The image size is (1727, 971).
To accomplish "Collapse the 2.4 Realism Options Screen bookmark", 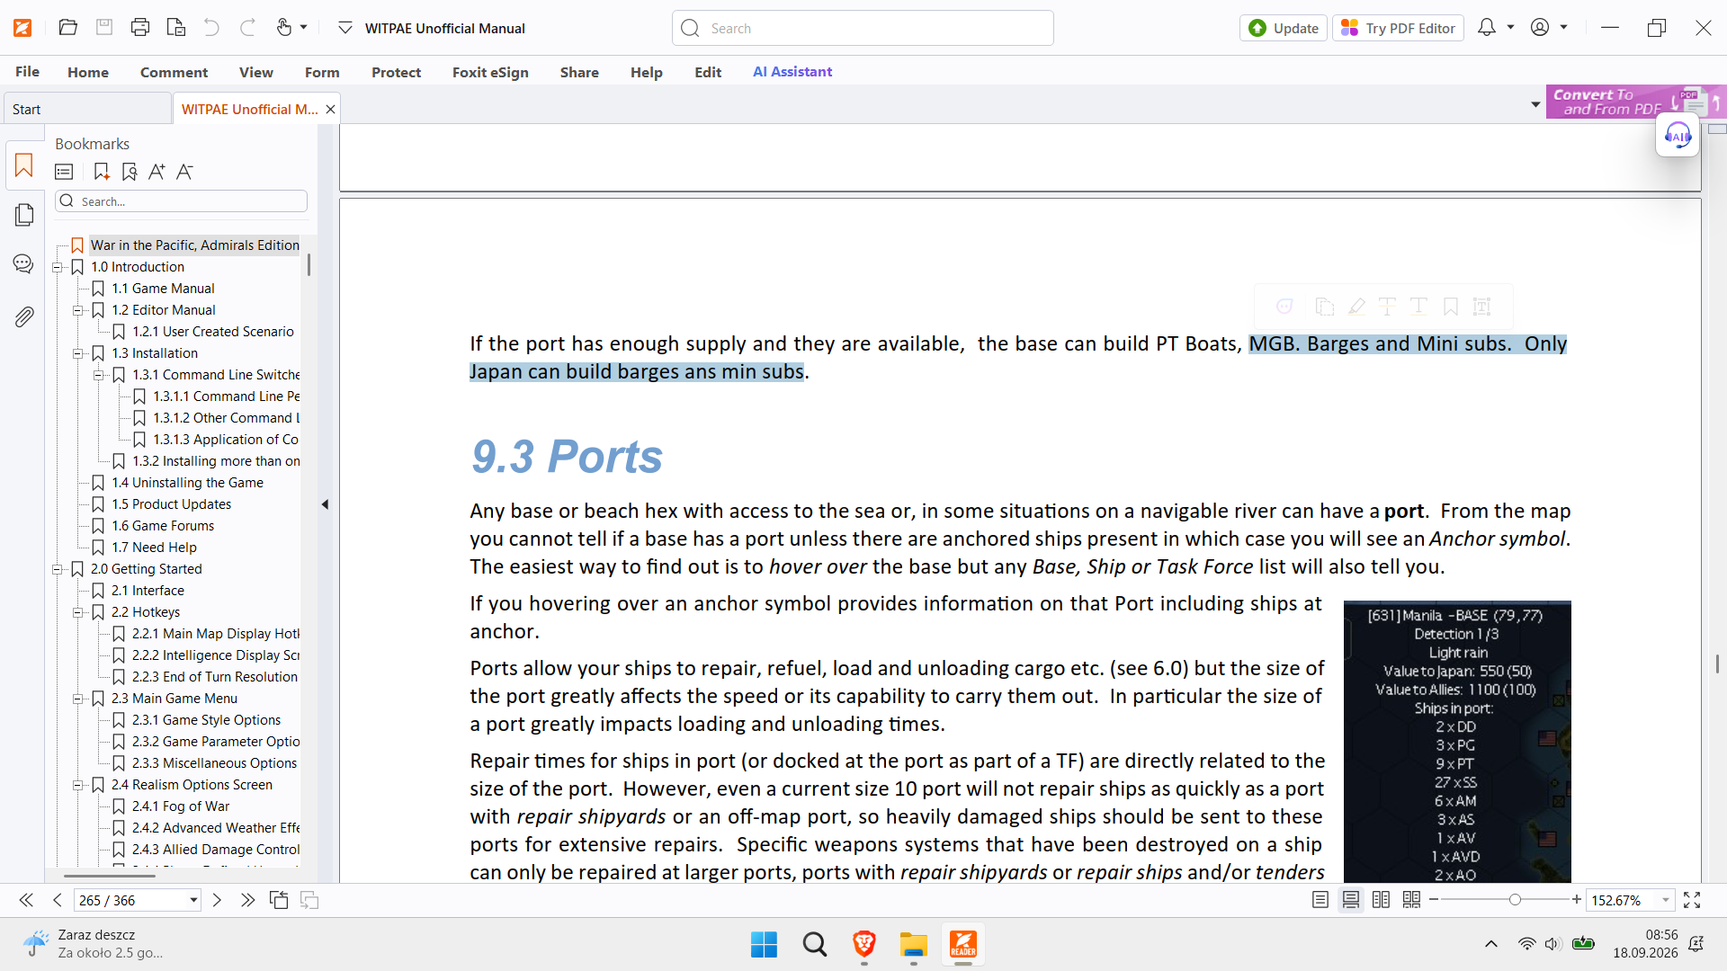I will coord(78,785).
